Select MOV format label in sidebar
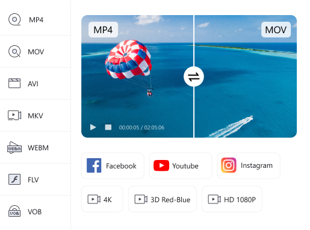This screenshot has height=230, width=310. [x=36, y=52]
